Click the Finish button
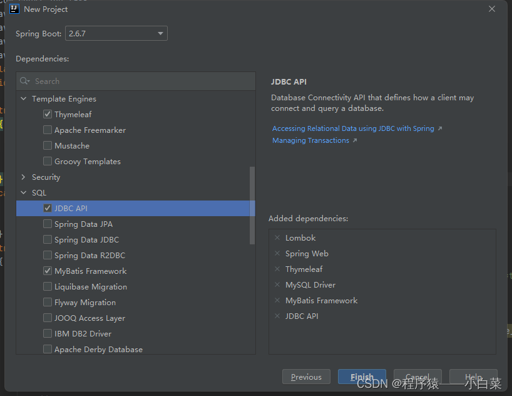The width and height of the screenshot is (512, 396). [362, 377]
